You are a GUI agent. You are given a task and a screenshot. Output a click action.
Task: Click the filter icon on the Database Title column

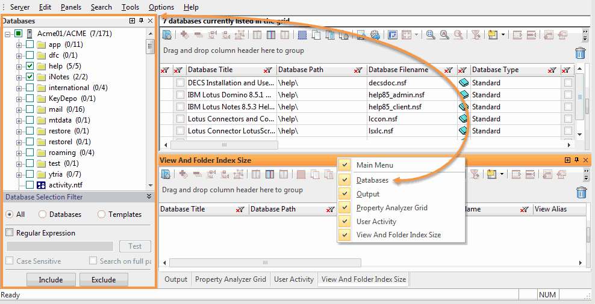(268, 70)
